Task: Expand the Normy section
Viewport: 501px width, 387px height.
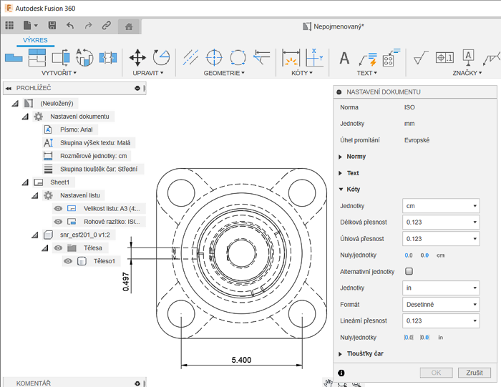Action: [x=341, y=157]
